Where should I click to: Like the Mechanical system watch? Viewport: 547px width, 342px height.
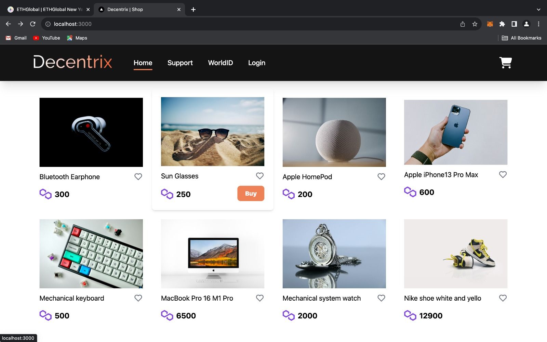click(x=381, y=298)
